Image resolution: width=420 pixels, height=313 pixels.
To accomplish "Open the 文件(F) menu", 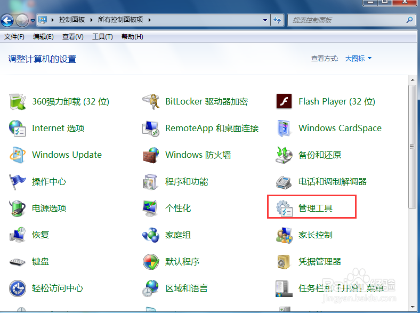I will pos(14,36).
